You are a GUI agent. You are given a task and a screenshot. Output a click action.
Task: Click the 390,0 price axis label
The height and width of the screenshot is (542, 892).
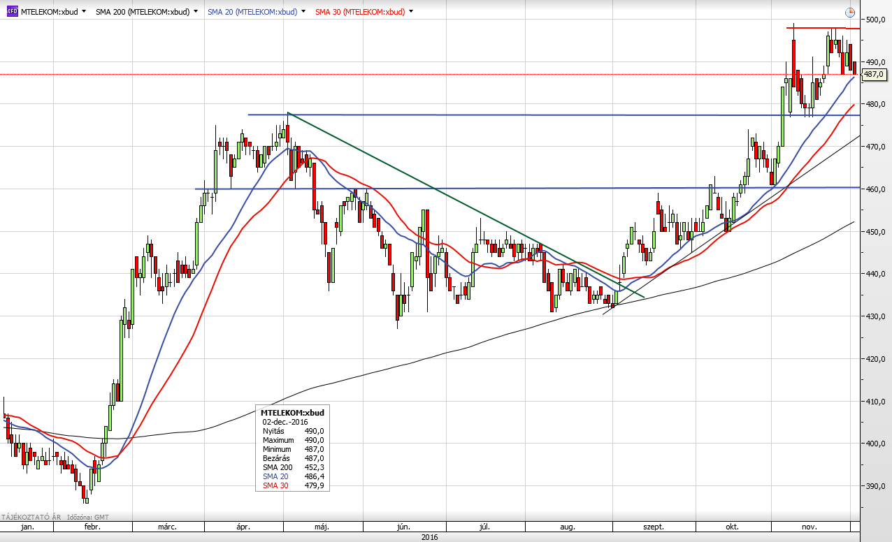[876, 486]
